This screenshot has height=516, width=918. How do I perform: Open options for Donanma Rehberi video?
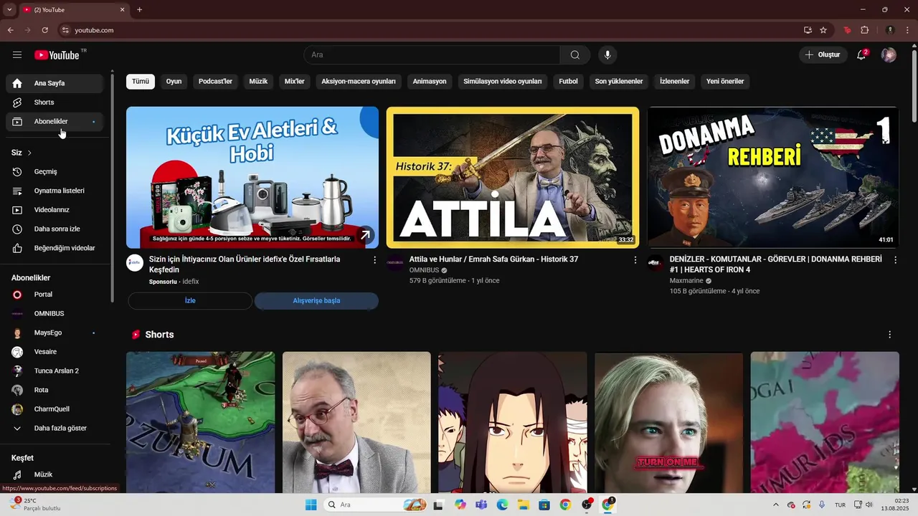pyautogui.click(x=895, y=260)
